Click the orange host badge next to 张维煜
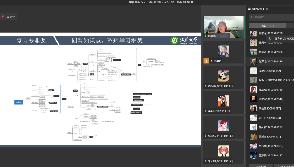Screen dimensions: 294x167 point(206,61)
